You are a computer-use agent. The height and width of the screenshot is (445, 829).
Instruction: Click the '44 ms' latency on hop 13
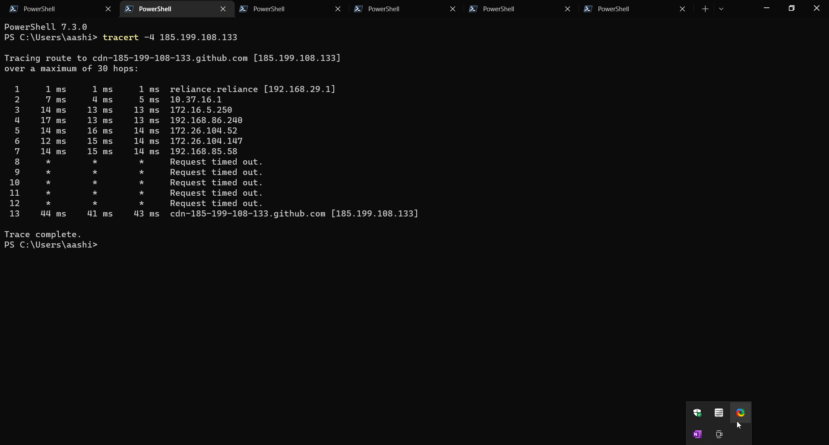(x=53, y=213)
